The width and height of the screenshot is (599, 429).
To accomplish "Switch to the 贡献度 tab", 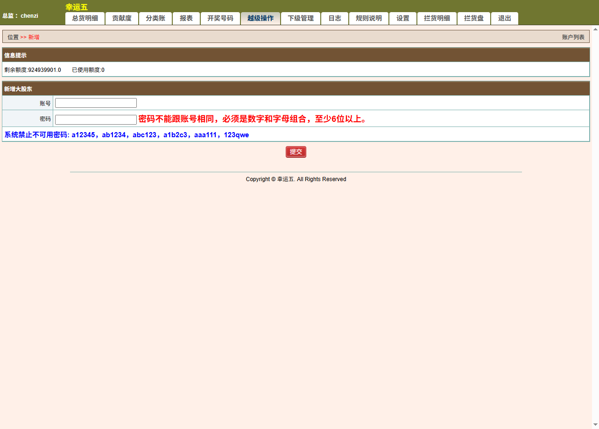I will [122, 19].
